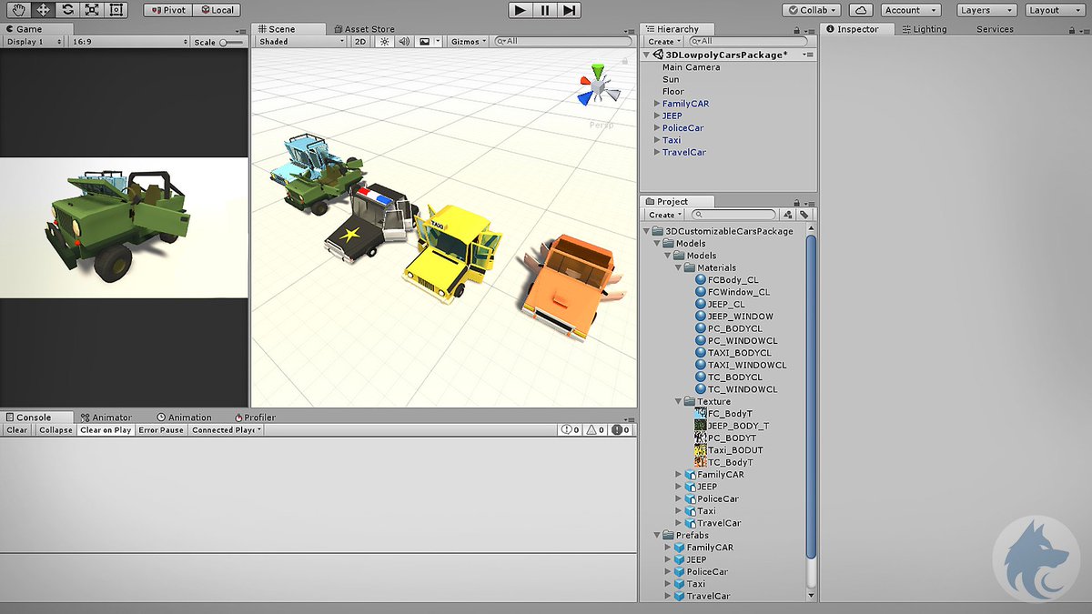This screenshot has width=1092, height=614.
Task: Click Clear in the Console panel
Action: coord(15,429)
